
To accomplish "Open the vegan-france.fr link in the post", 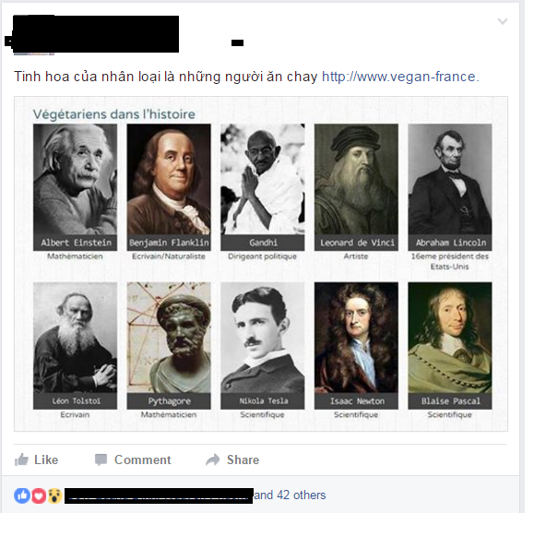I will tap(400, 77).
